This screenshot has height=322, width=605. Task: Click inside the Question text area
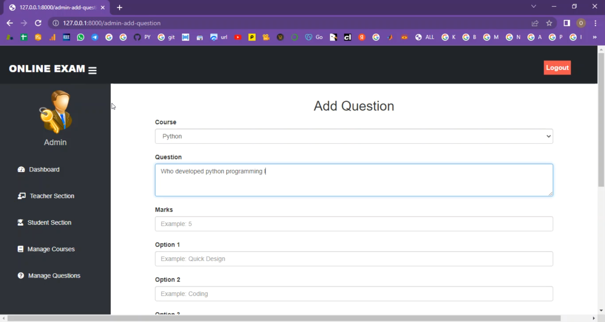354,180
